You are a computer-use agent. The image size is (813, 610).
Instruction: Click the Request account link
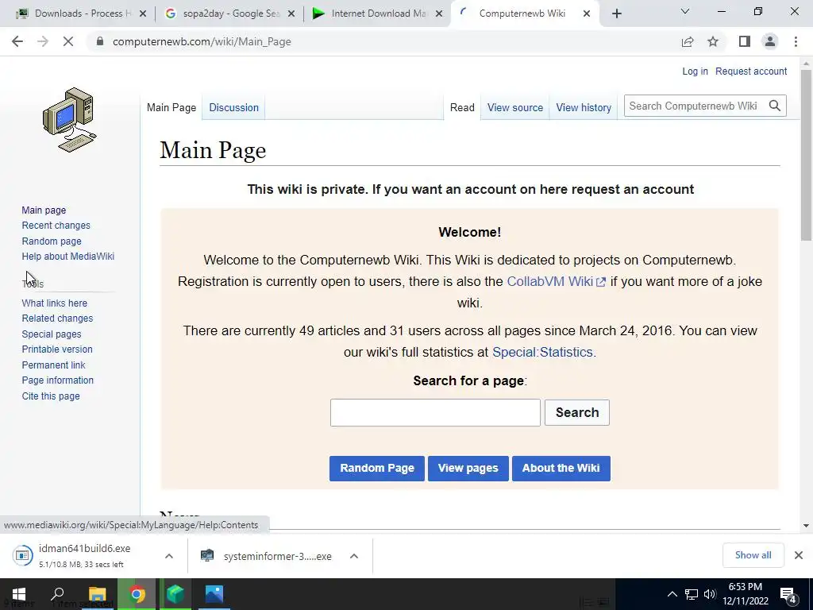[751, 71]
